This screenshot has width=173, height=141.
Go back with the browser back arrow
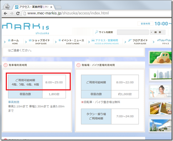tap(5, 13)
